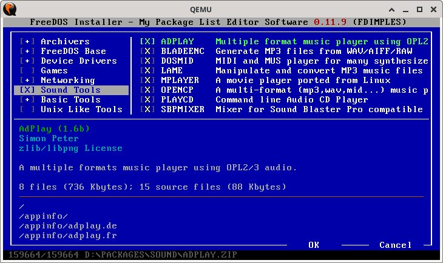
Task: Uncheck the BLADEENC package checkbox
Action: (x=147, y=51)
